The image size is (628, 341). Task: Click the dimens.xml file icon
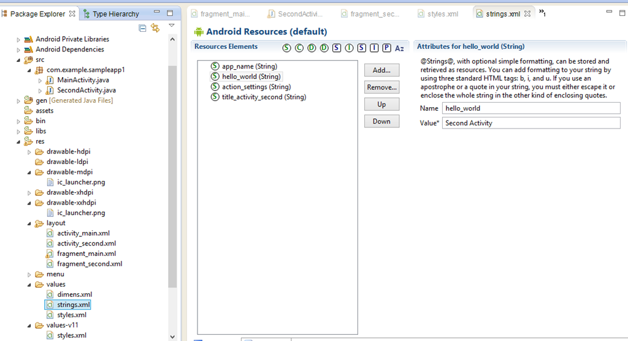click(50, 294)
